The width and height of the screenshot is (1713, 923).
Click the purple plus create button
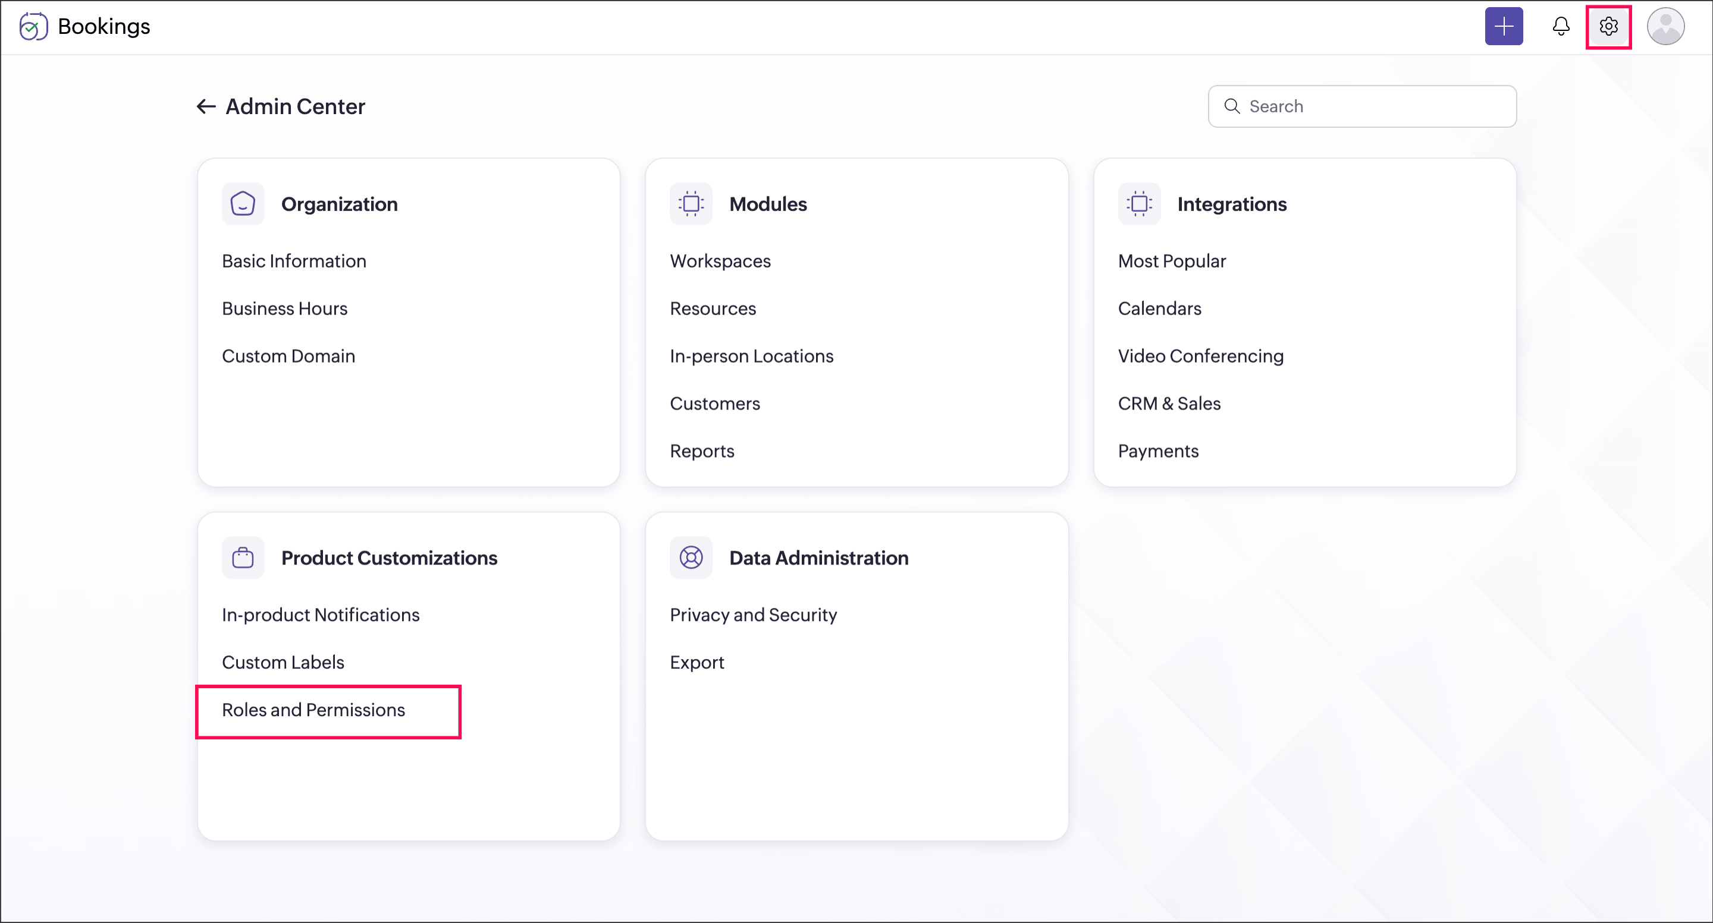coord(1503,27)
